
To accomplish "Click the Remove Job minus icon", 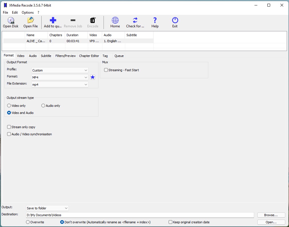I will click(x=73, y=20).
